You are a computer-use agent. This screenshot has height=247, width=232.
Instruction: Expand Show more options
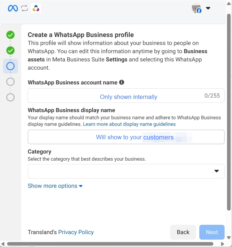coord(55,186)
